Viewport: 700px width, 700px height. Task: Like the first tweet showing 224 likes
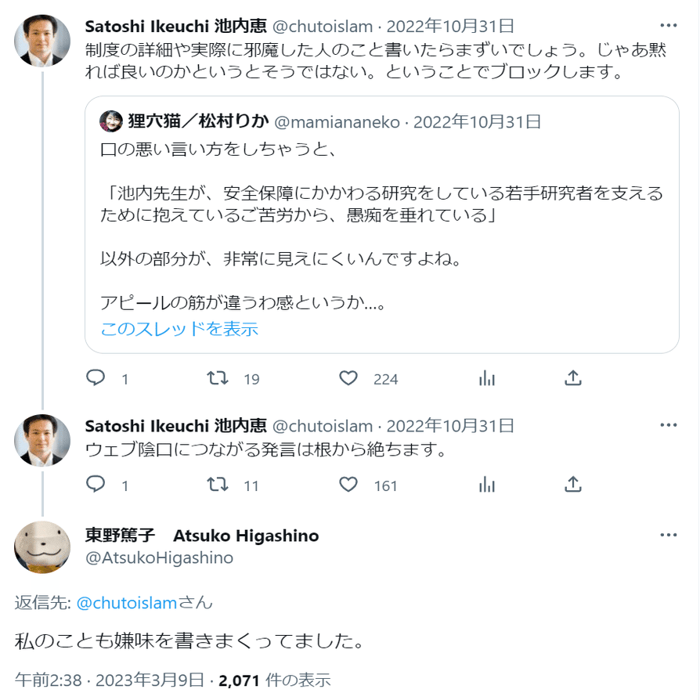point(348,378)
